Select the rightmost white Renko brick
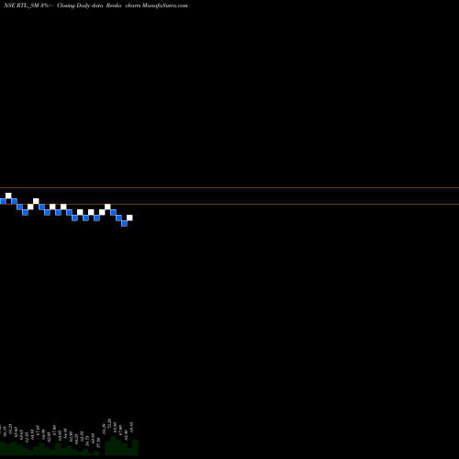The image size is (459, 459). coord(129,218)
